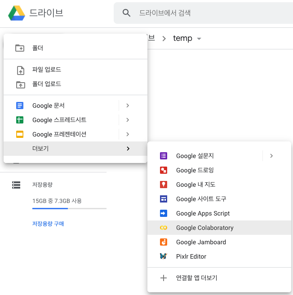This screenshot has height=295, width=293.
Task: Select Google Jamboard entry
Action: point(219,242)
